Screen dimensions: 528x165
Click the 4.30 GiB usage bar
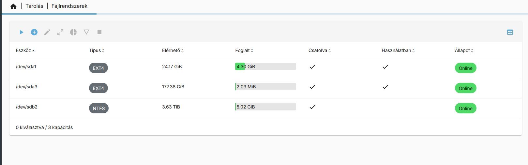click(265, 67)
